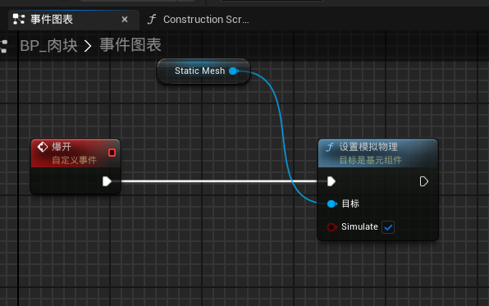Click the Static Mesh output pin
The width and height of the screenshot is (489, 306).
click(x=234, y=71)
